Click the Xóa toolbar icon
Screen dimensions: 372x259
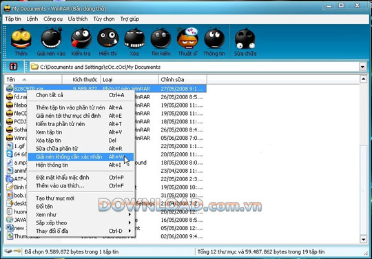pyautogui.click(x=134, y=39)
